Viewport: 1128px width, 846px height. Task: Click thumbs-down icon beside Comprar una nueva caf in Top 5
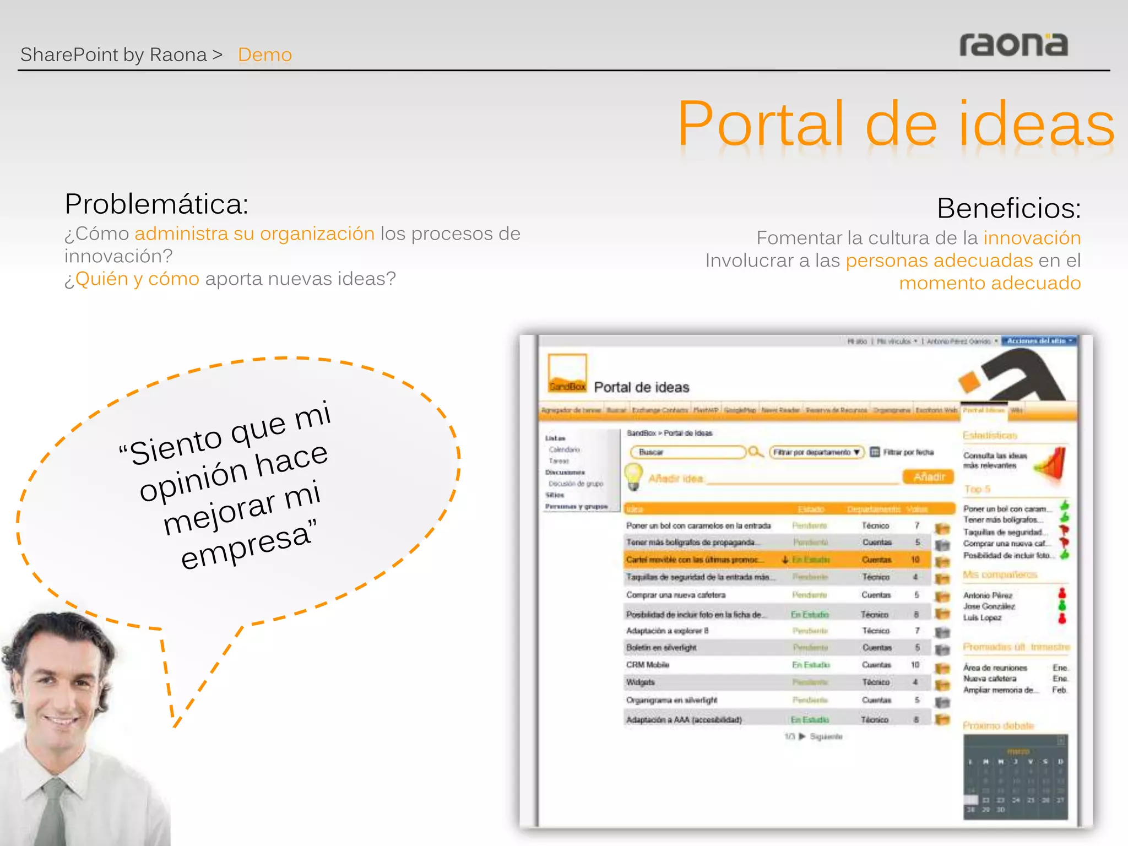click(1064, 543)
